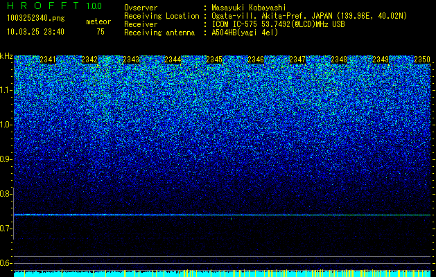Click the 2344 time marker
The height and width of the screenshot is (277, 436).
coord(173,60)
